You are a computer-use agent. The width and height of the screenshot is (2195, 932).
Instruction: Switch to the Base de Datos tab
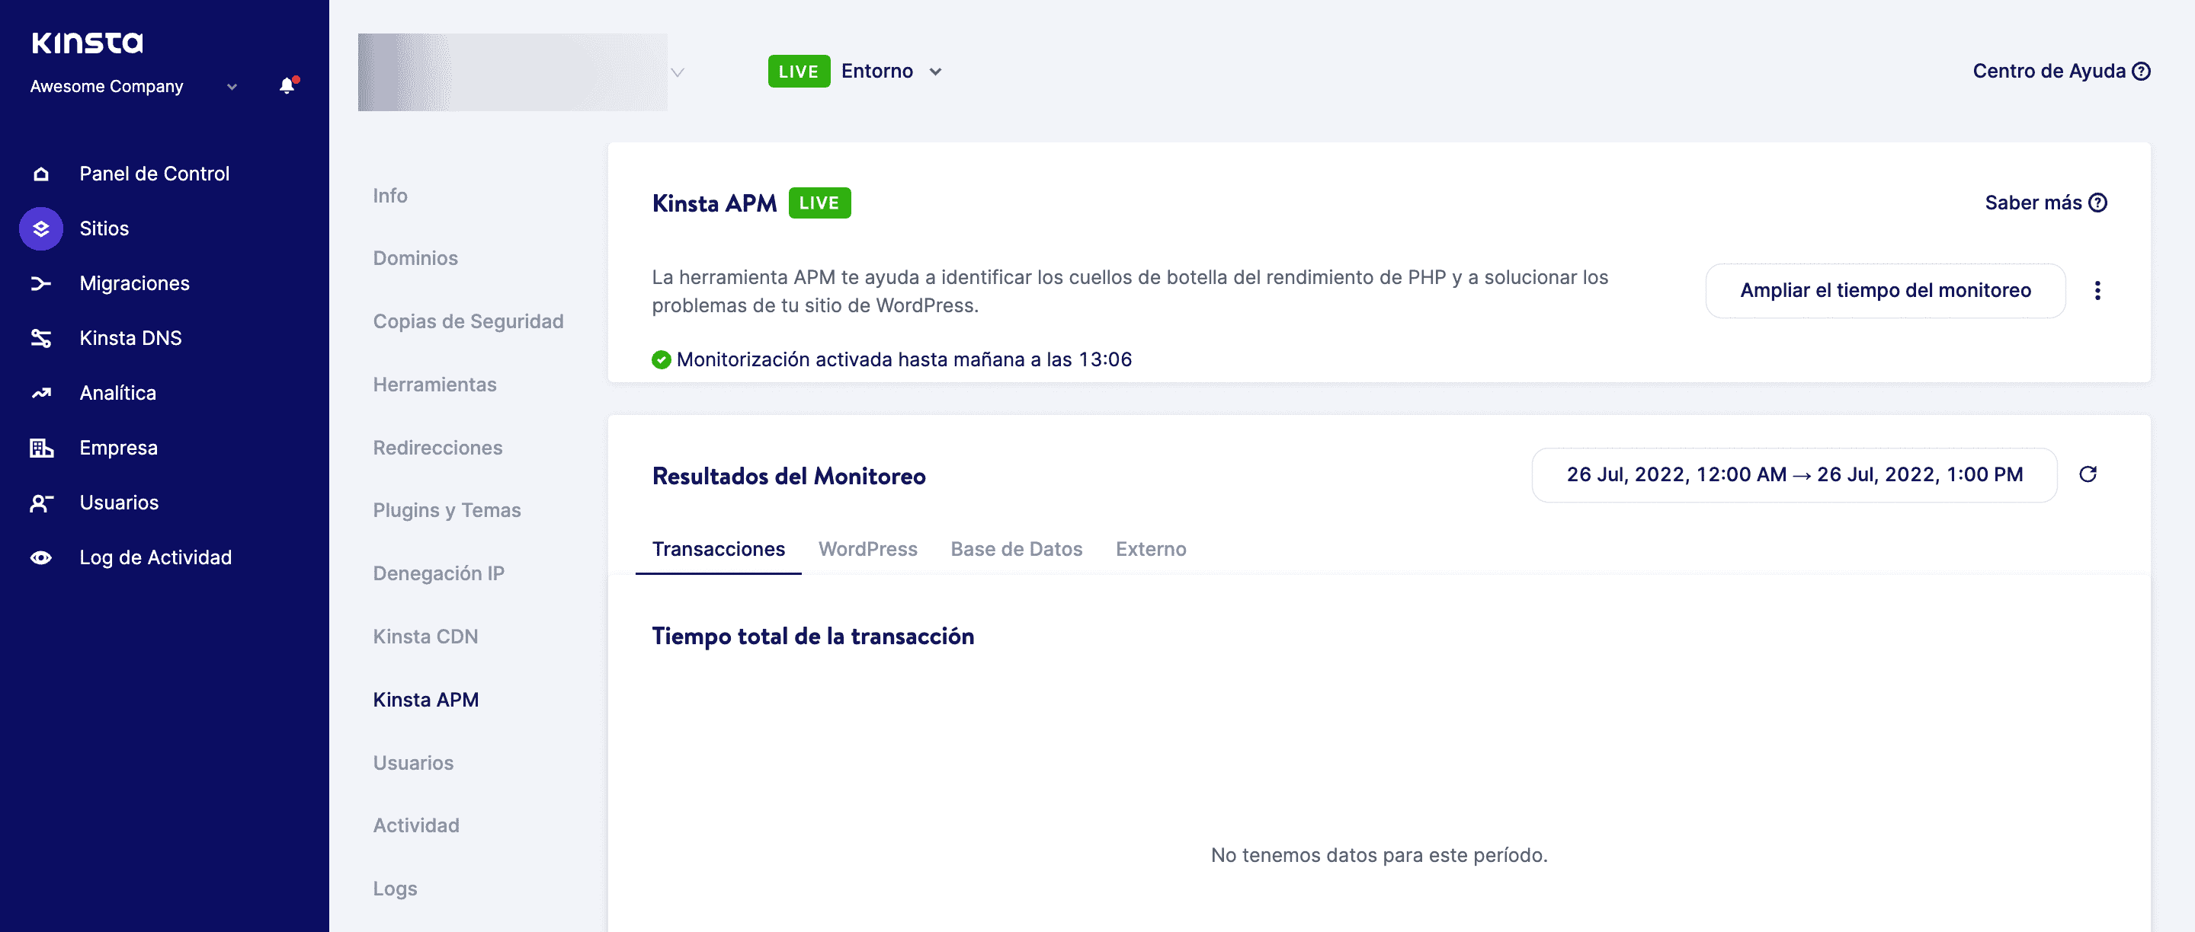click(x=1016, y=549)
